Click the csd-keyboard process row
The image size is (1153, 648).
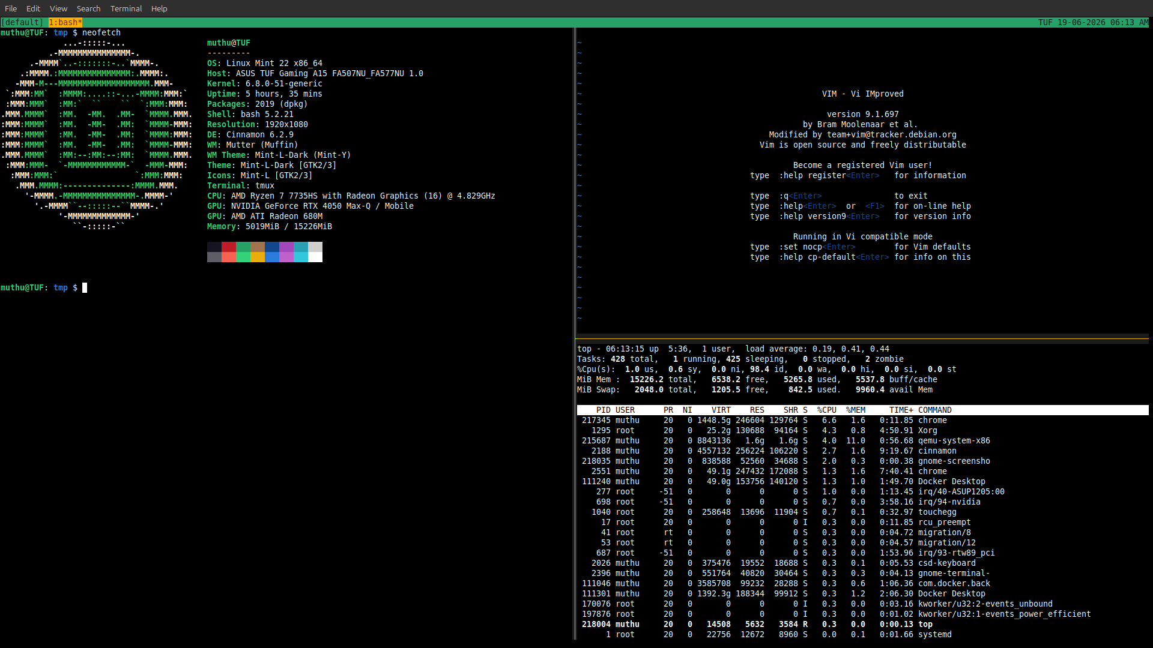tap(862, 563)
